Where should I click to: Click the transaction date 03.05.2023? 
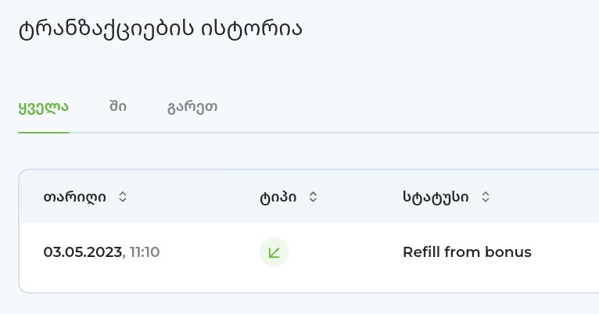[x=82, y=252]
